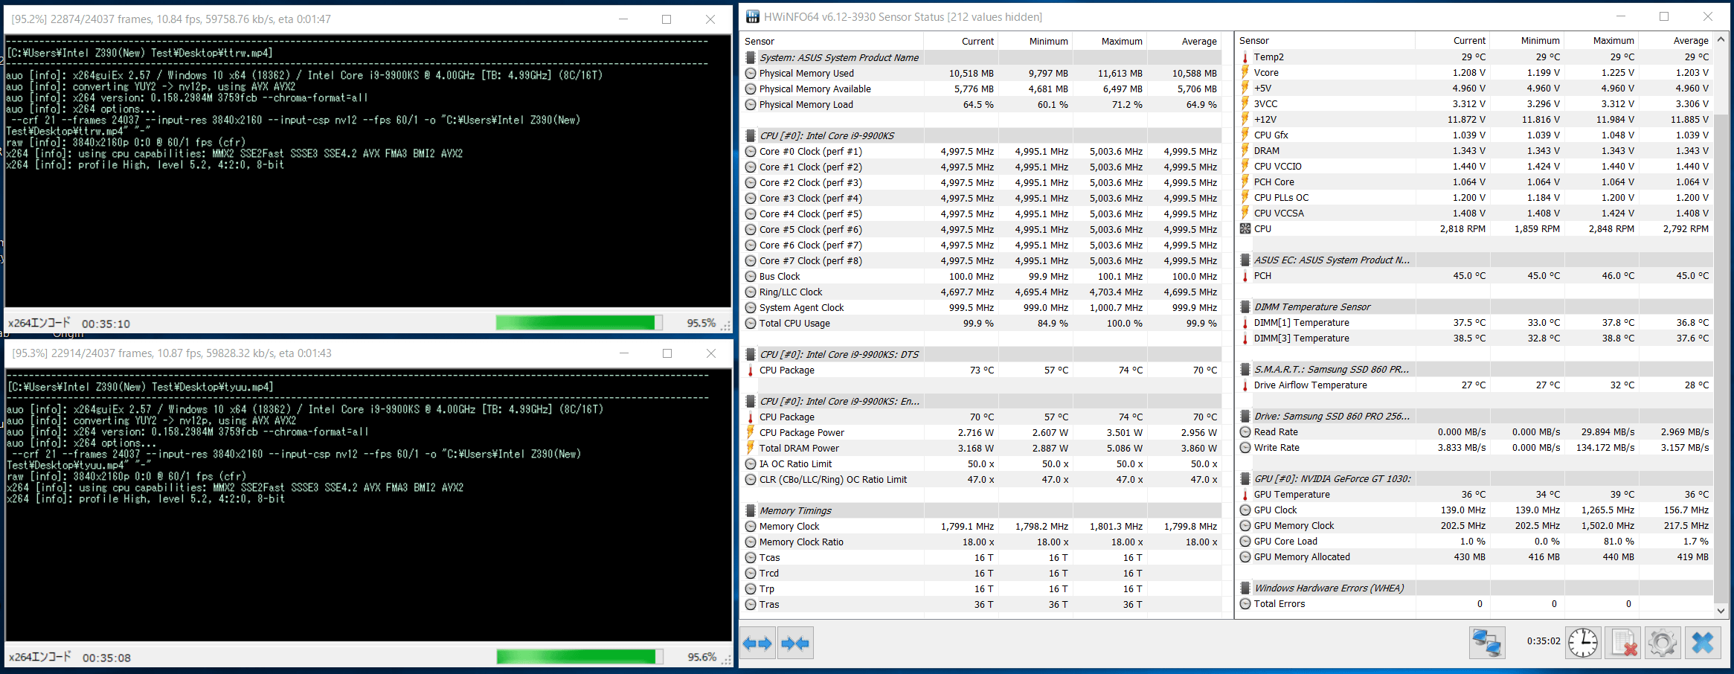Viewport: 1734px width, 674px height.
Task: Click the circle icon beside Total CPU Usage
Action: [751, 323]
